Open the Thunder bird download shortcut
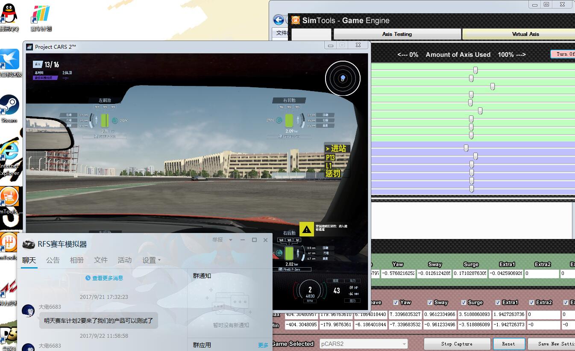Image resolution: width=575 pixels, height=351 pixels. coord(9,63)
